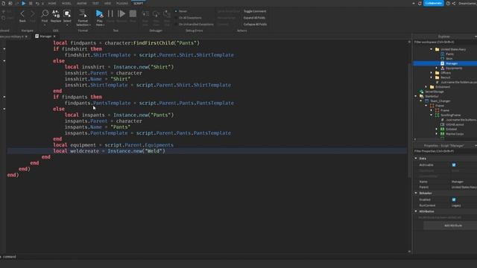Select Team_Changer ScreenGui in Explorer

point(440,101)
